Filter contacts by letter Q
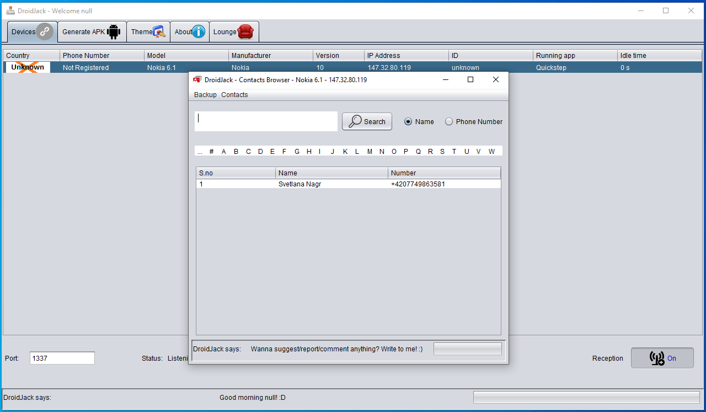706x412 pixels. (418, 151)
